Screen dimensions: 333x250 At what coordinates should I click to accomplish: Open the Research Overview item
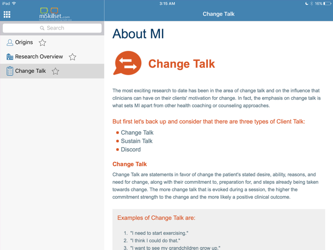(52, 57)
